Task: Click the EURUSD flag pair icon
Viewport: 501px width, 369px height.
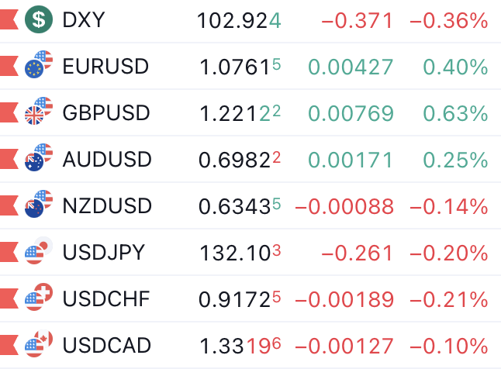Action: [x=37, y=66]
